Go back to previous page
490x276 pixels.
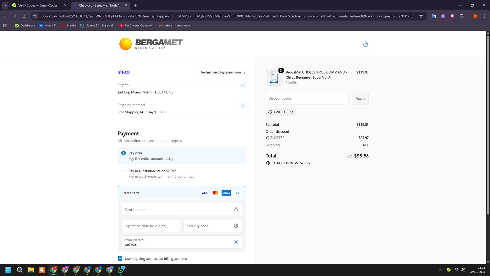6,16
